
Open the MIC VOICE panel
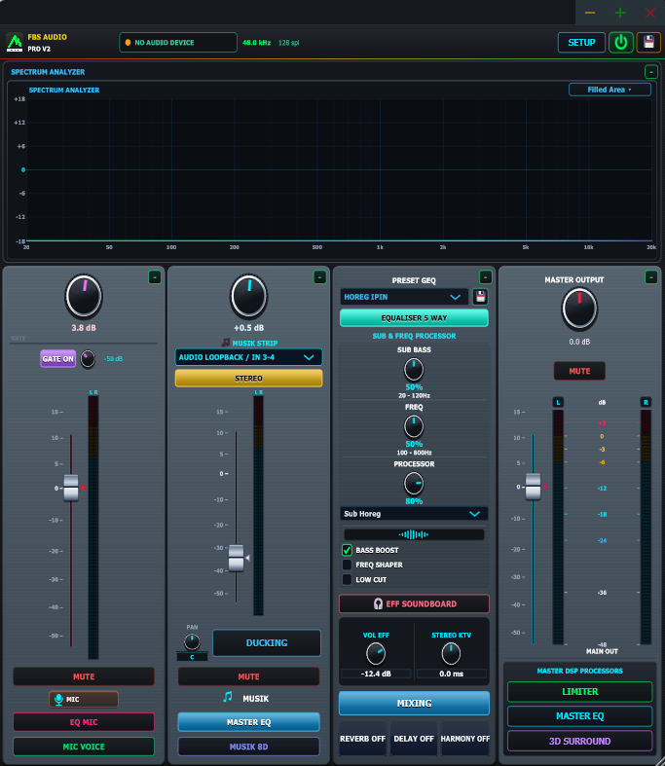[84, 747]
